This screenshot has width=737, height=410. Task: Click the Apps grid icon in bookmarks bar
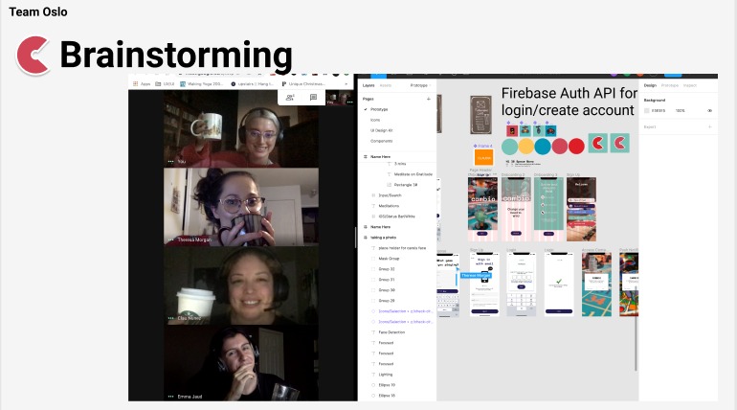[x=135, y=83]
